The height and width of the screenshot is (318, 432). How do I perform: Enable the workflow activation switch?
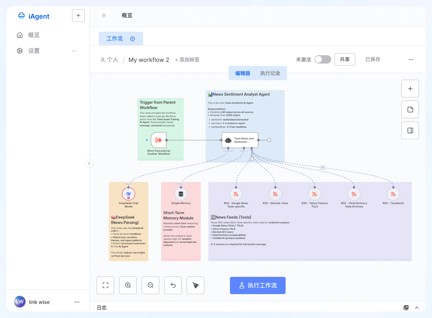[323, 59]
